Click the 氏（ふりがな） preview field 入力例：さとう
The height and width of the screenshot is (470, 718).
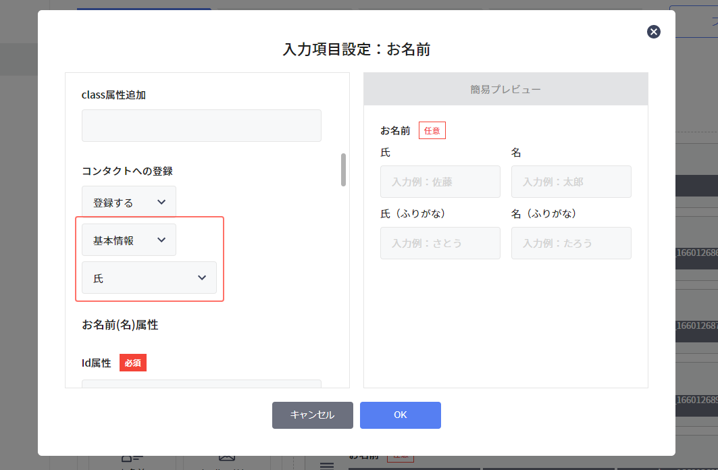coord(440,243)
